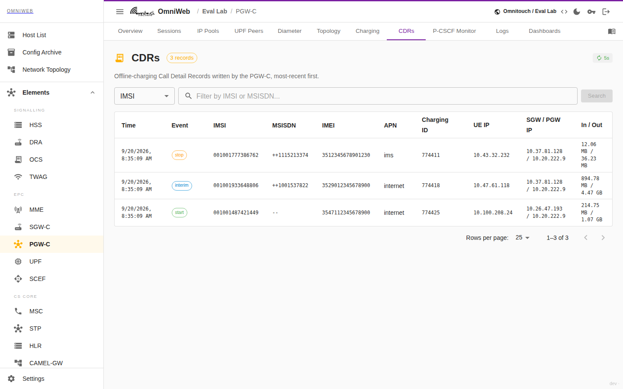Image resolution: width=623 pixels, height=389 pixels.
Task: Open the IMSI filter type dropdown
Action: [x=145, y=96]
